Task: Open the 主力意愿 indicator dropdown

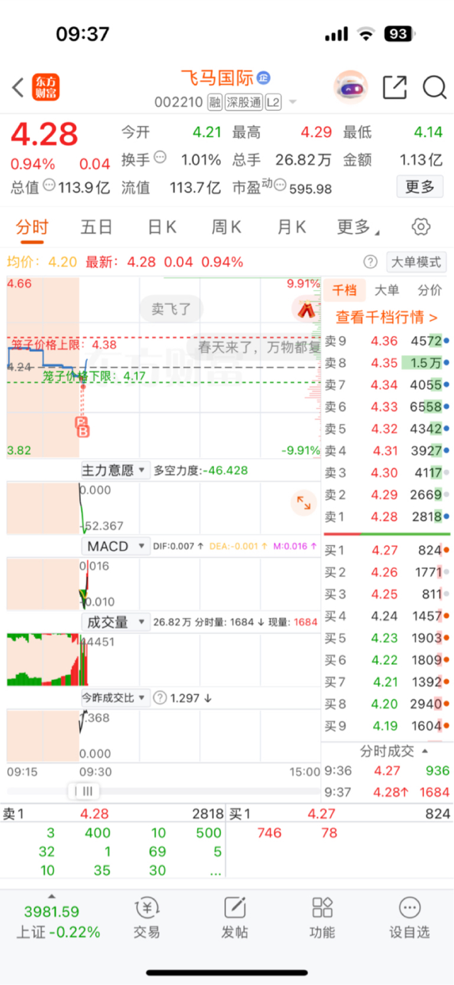Action: coord(115,471)
